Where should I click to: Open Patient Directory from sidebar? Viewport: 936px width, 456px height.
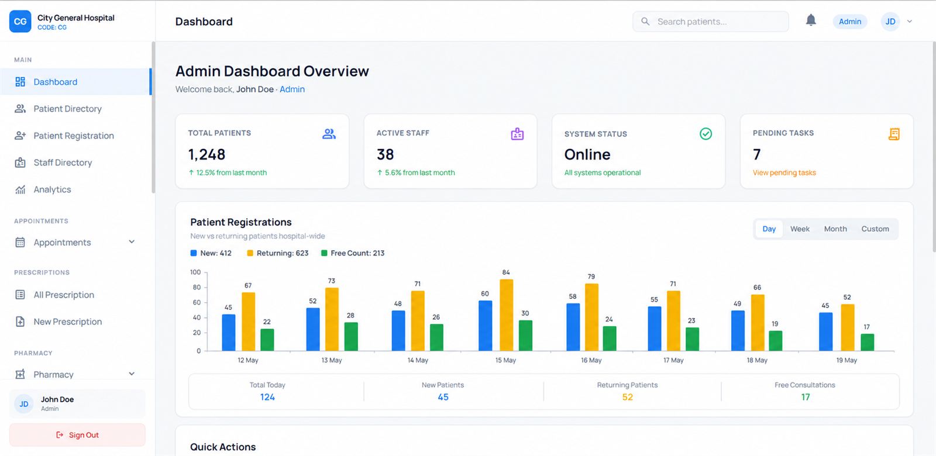75,109
